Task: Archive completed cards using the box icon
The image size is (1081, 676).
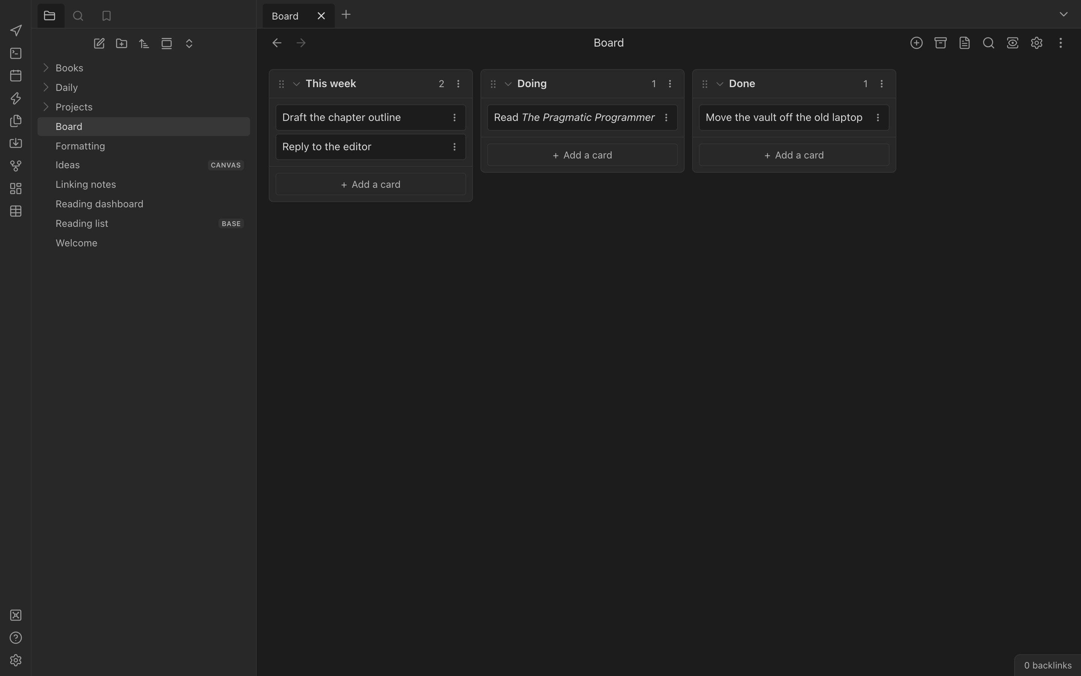Action: point(940,43)
